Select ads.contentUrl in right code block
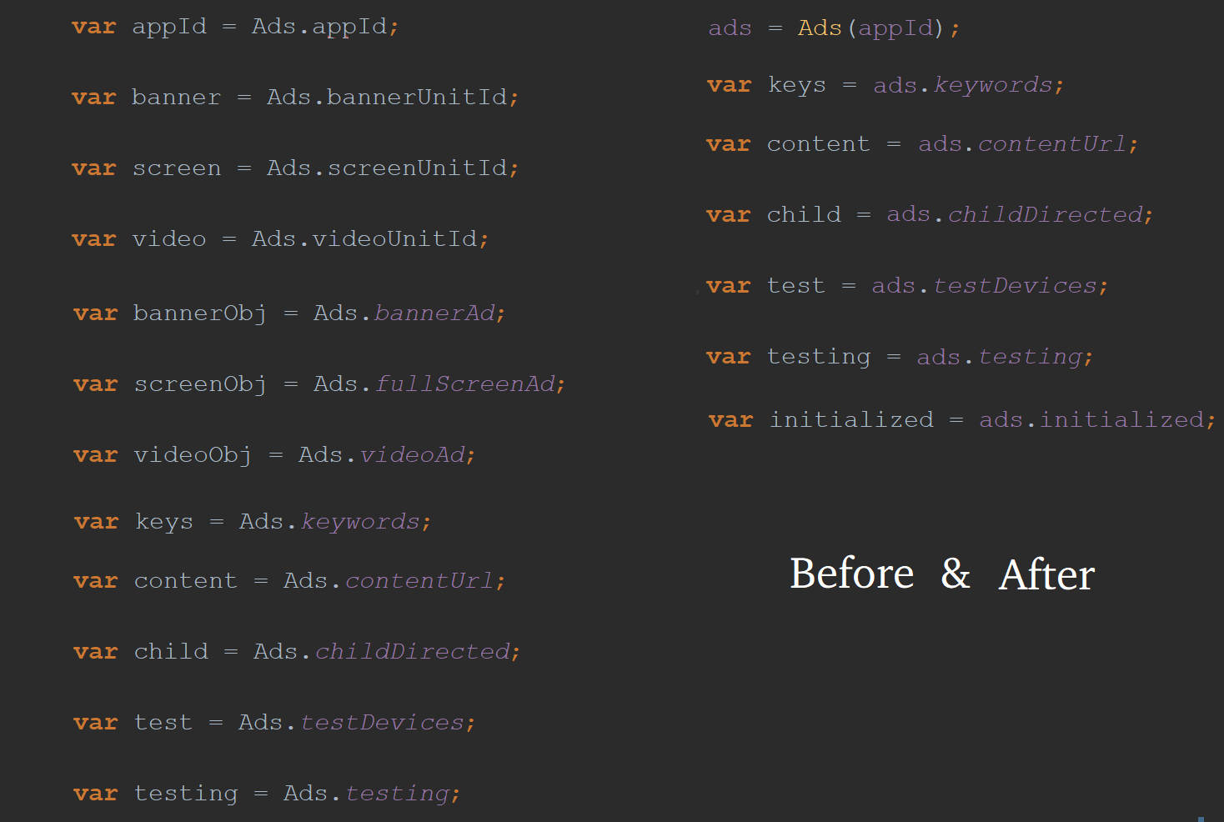The width and height of the screenshot is (1224, 822). pyautogui.click(x=1023, y=145)
